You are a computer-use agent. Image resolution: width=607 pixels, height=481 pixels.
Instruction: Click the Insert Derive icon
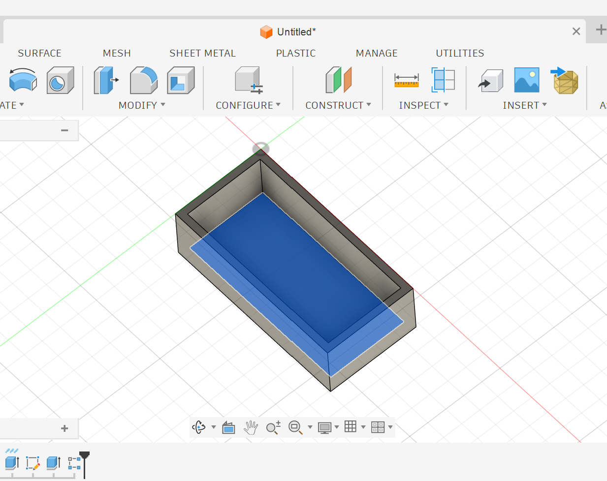[491, 80]
